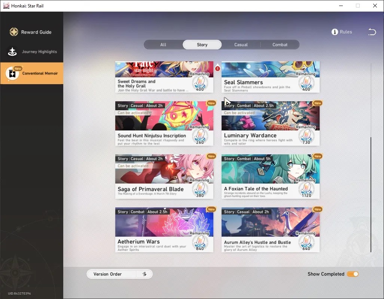The width and height of the screenshot is (384, 299).
Task: Click New badge on Aurum Alley card
Action: tap(318, 209)
